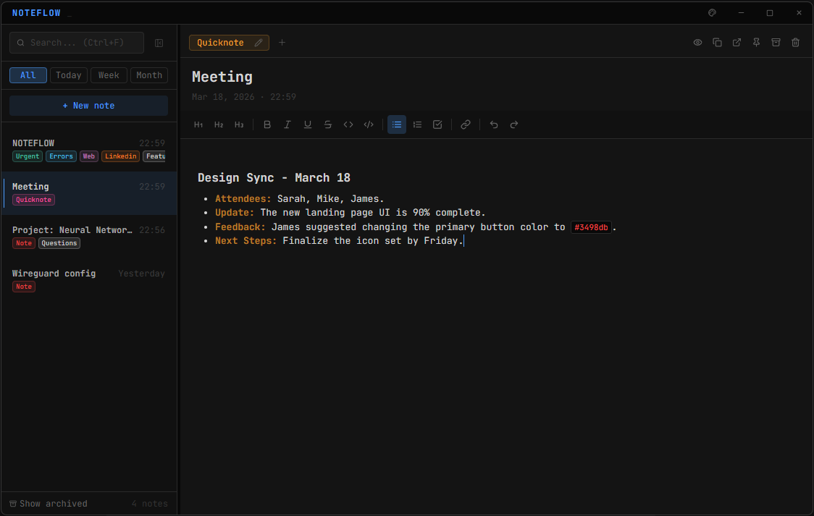This screenshot has width=814, height=516.
Task: Switch to the Week filter
Action: 109,75
